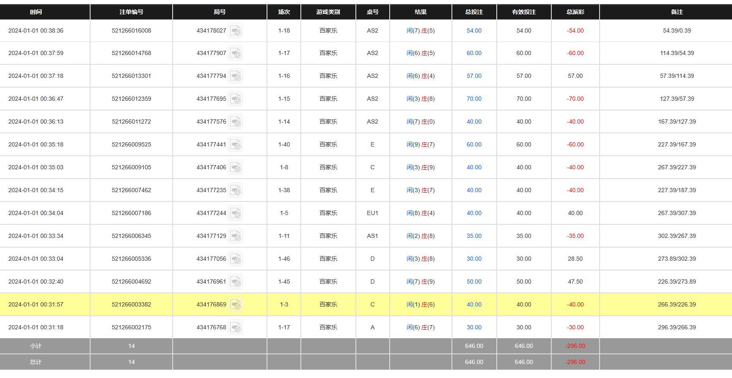Click total bet 30.00 for order 521266002175

click(474, 327)
